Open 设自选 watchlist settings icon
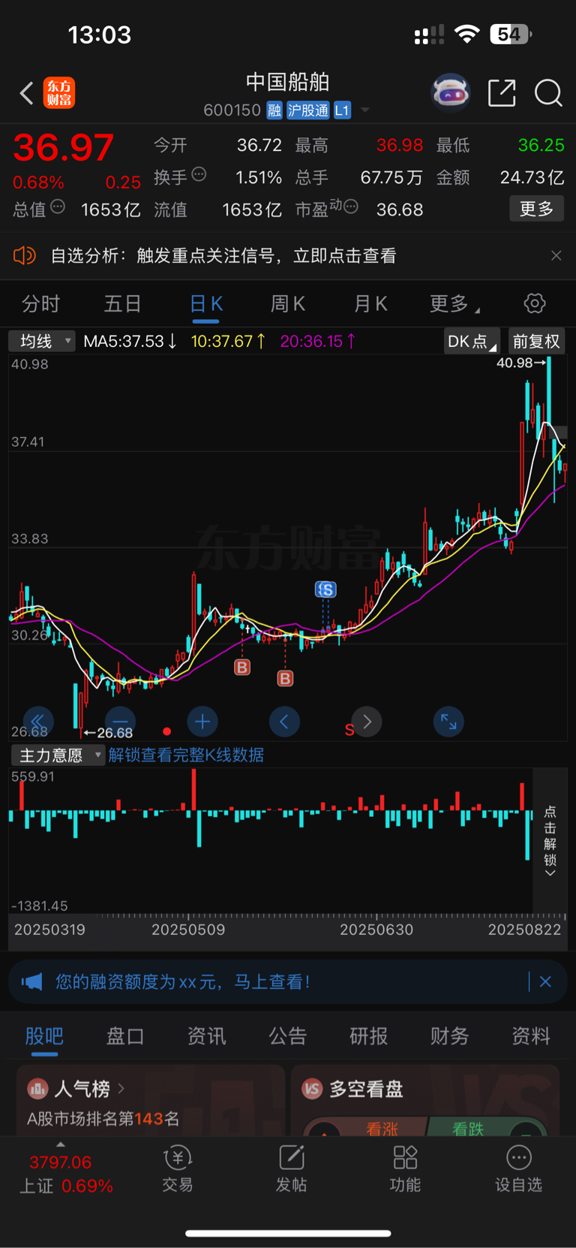 click(x=518, y=1170)
